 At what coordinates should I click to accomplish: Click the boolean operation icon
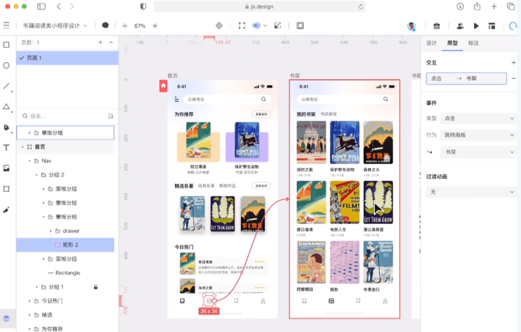(256, 25)
